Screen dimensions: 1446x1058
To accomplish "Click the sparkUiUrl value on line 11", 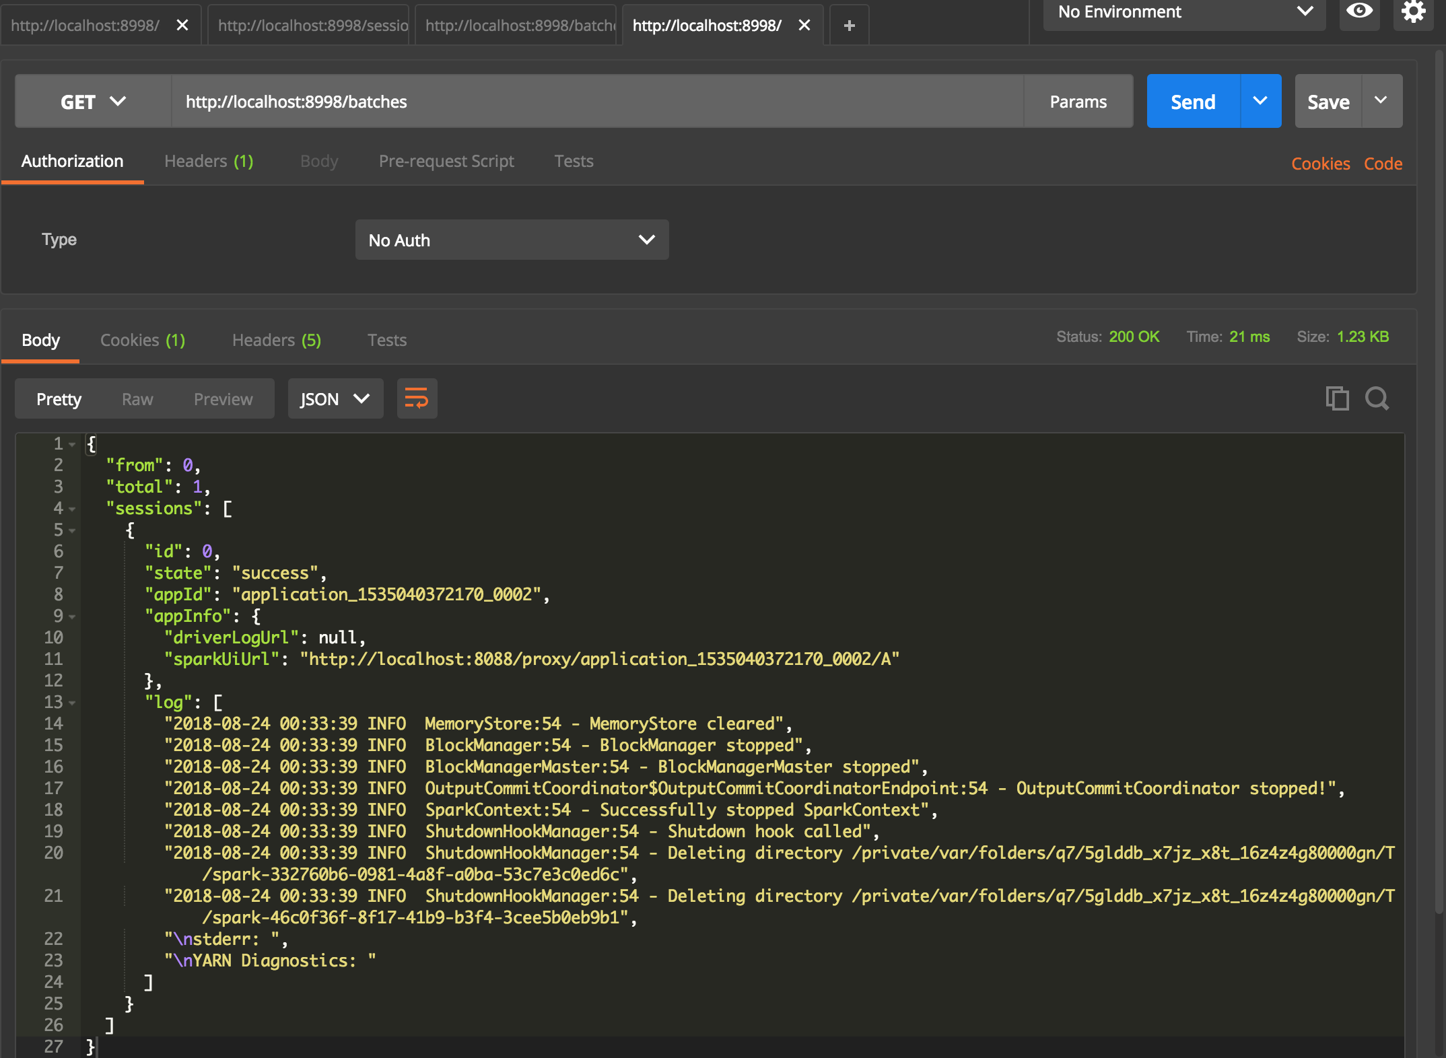I will pyautogui.click(x=599, y=660).
